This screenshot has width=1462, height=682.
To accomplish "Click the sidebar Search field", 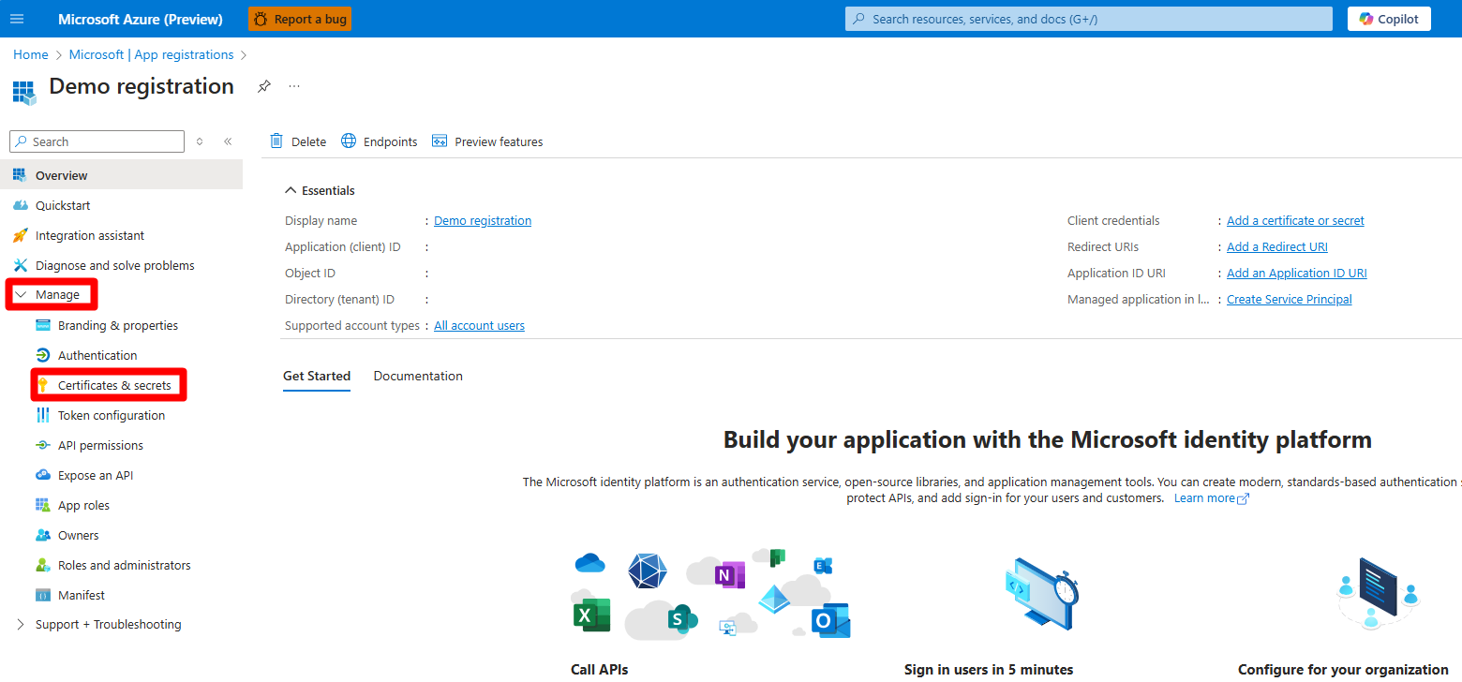I will 97,141.
